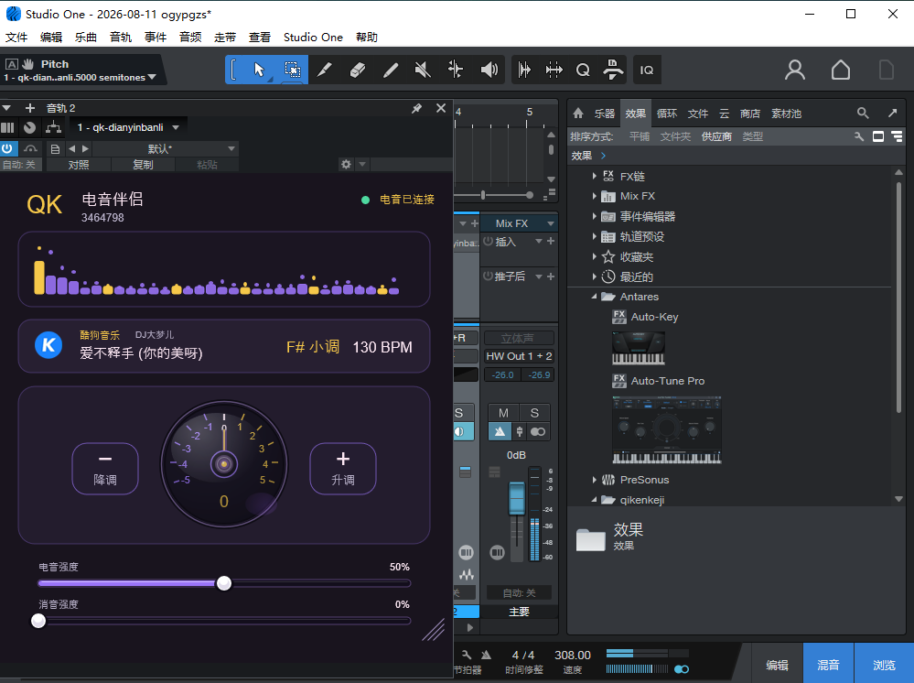Screen dimensions: 914x683
Task: Select the Auto-Tune Pro plugin thumbnail
Action: (x=667, y=430)
